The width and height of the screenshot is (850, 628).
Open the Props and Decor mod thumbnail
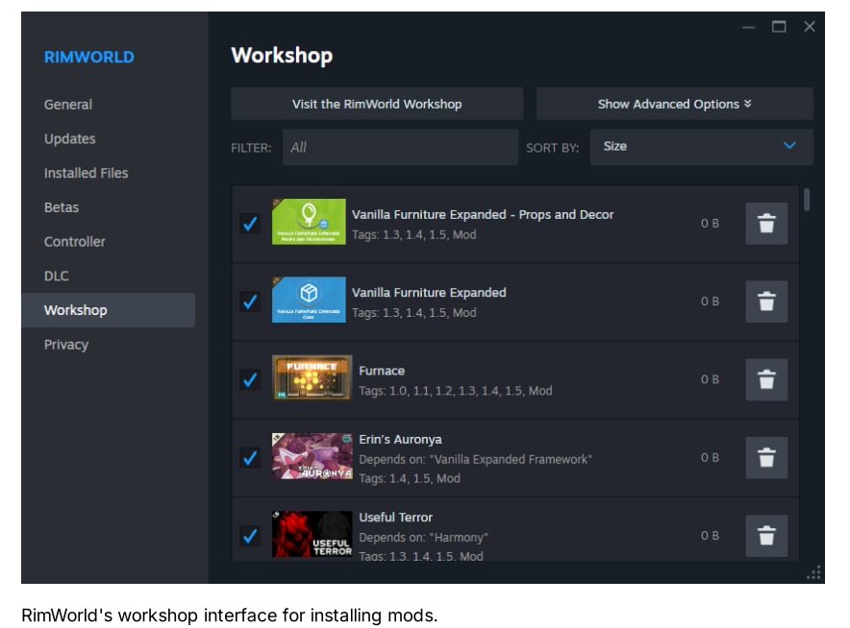[309, 222]
